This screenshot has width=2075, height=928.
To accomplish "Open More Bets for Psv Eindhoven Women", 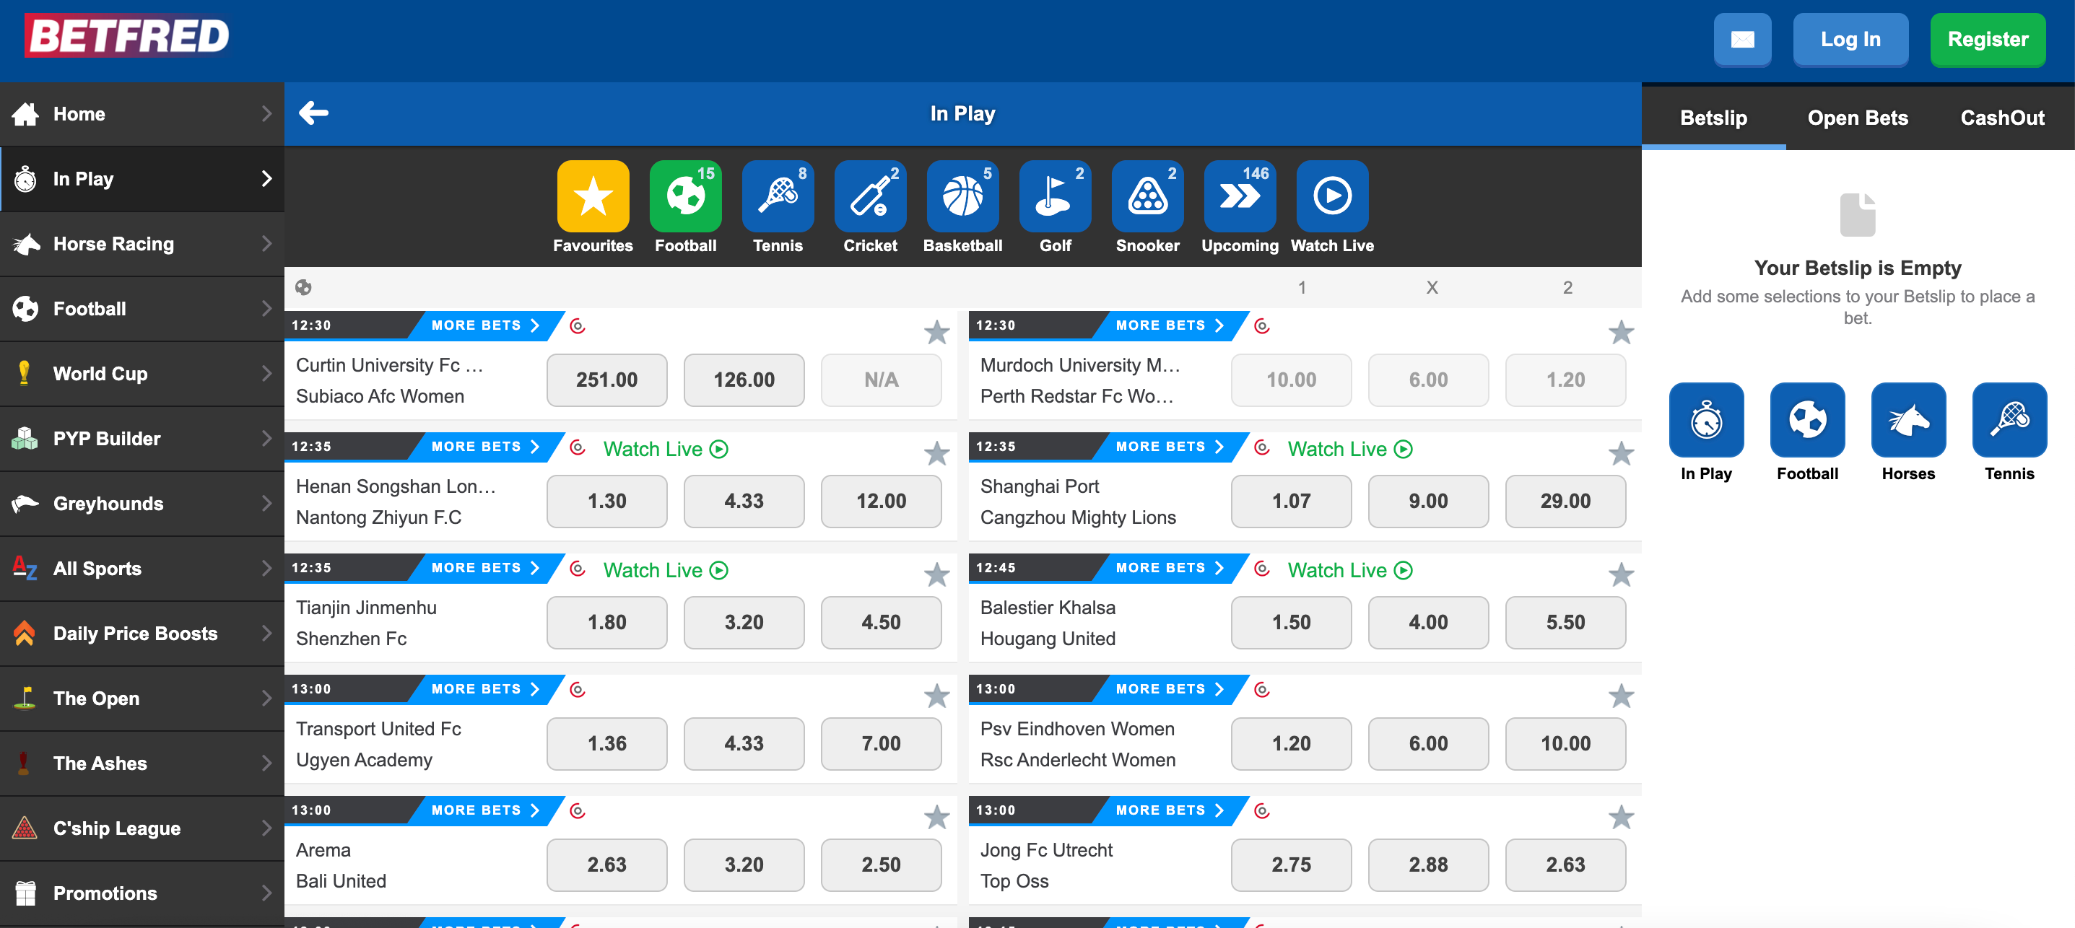I will pyautogui.click(x=1168, y=690).
